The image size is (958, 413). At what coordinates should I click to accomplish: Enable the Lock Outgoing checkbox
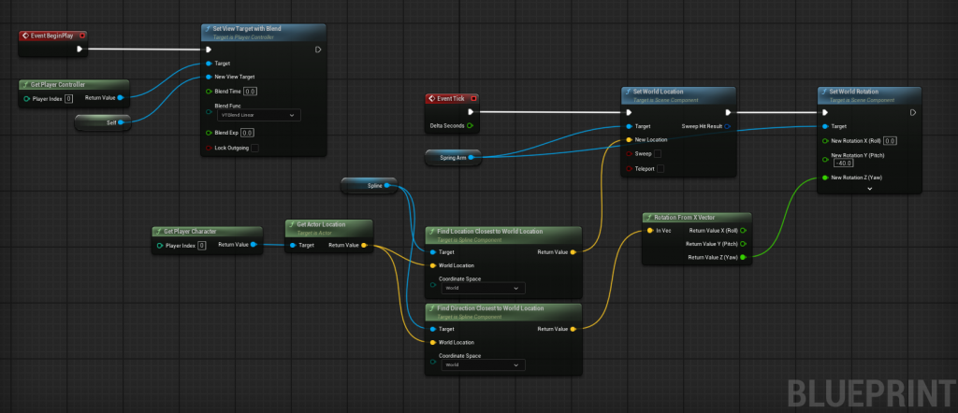(254, 148)
